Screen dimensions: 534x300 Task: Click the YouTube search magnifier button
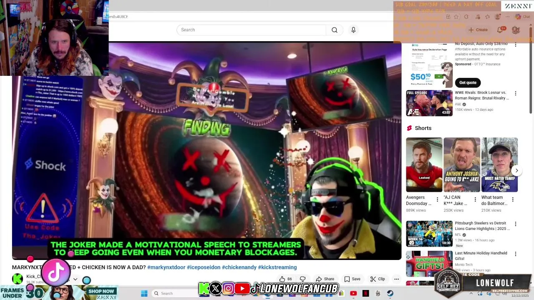point(335,30)
